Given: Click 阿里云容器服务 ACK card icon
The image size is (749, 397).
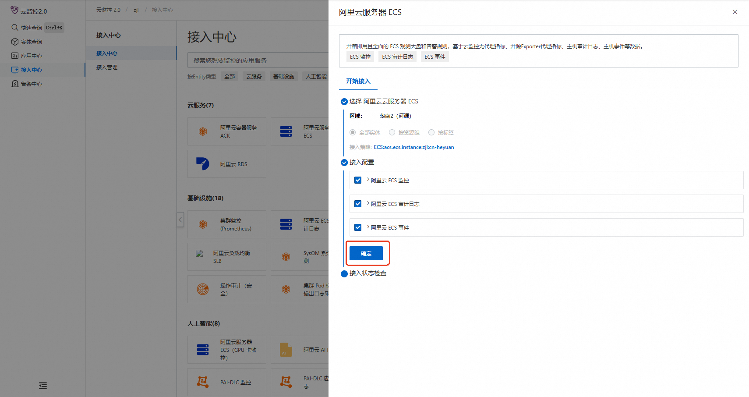Looking at the screenshot, I should 203,131.
